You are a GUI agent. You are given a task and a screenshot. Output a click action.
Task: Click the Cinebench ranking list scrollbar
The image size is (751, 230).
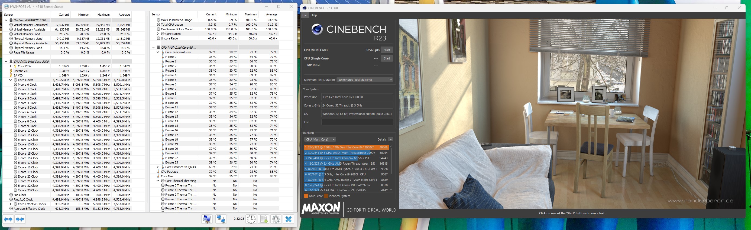(x=391, y=161)
